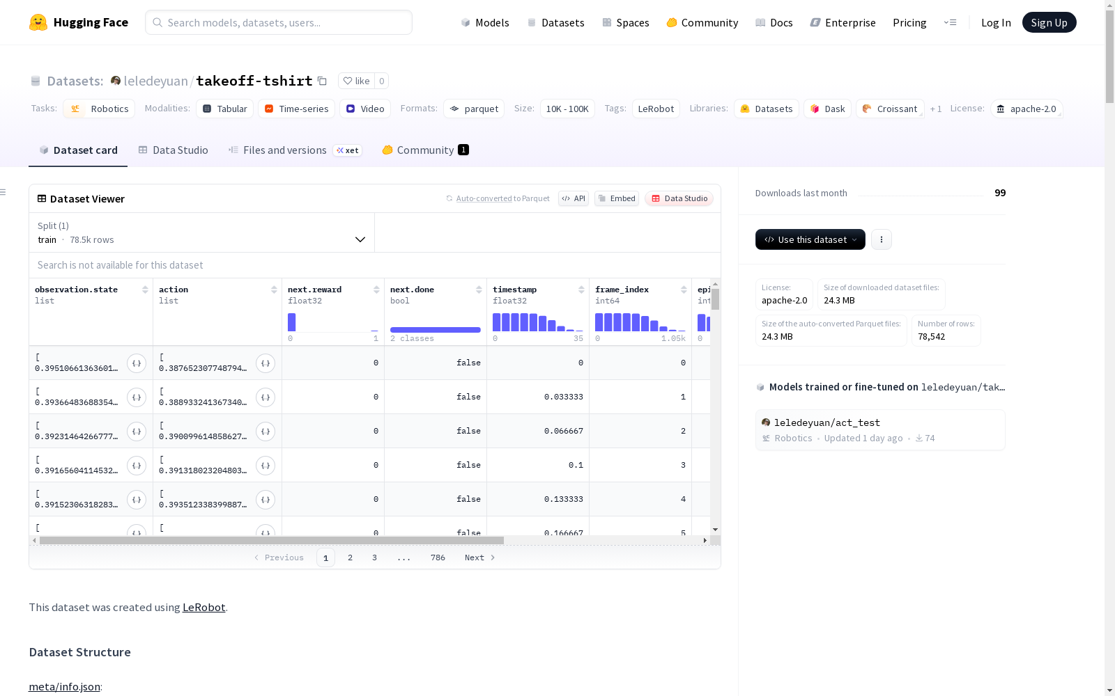Focus the search models, datasets, users field
Image resolution: width=1115 pixels, height=696 pixels.
click(x=279, y=22)
